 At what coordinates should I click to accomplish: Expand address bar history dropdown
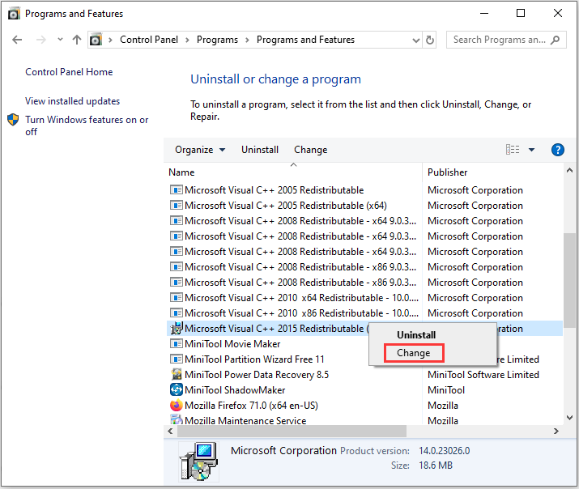415,40
